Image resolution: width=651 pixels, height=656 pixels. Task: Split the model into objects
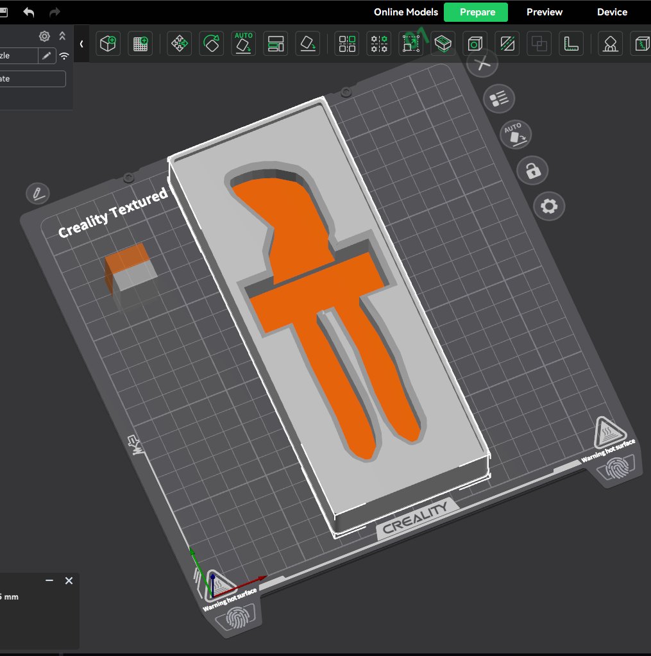point(347,44)
